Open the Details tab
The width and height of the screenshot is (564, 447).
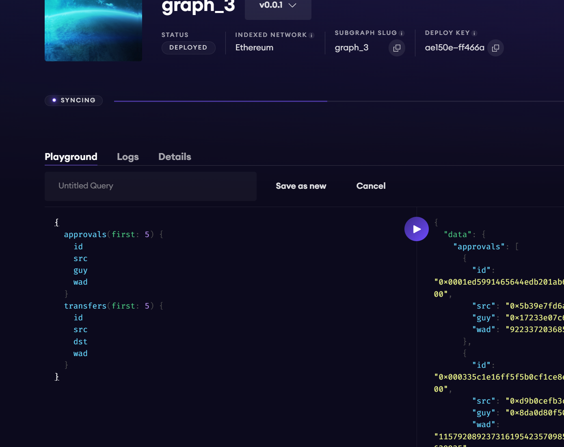coord(175,157)
